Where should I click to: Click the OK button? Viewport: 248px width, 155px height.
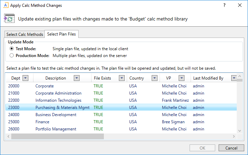[203, 148]
